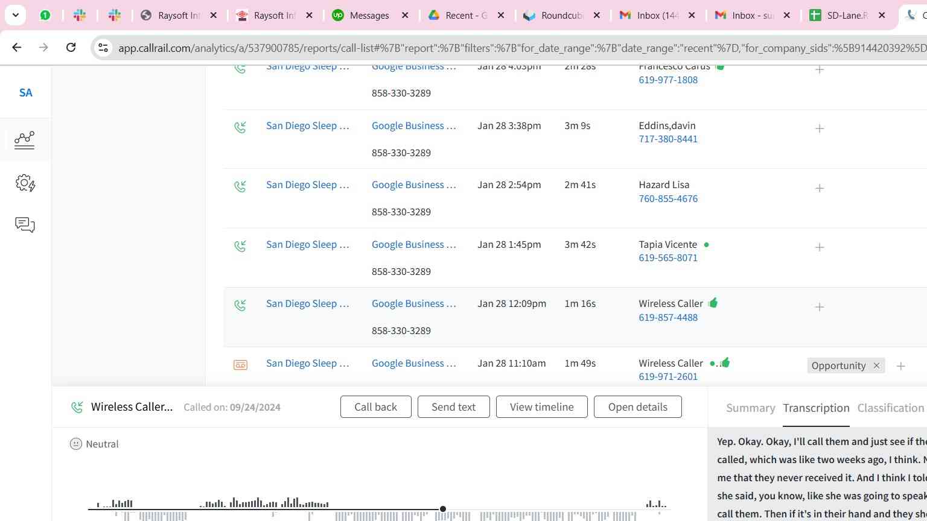927x521 pixels.
Task: Click the Call back button
Action: tap(376, 407)
